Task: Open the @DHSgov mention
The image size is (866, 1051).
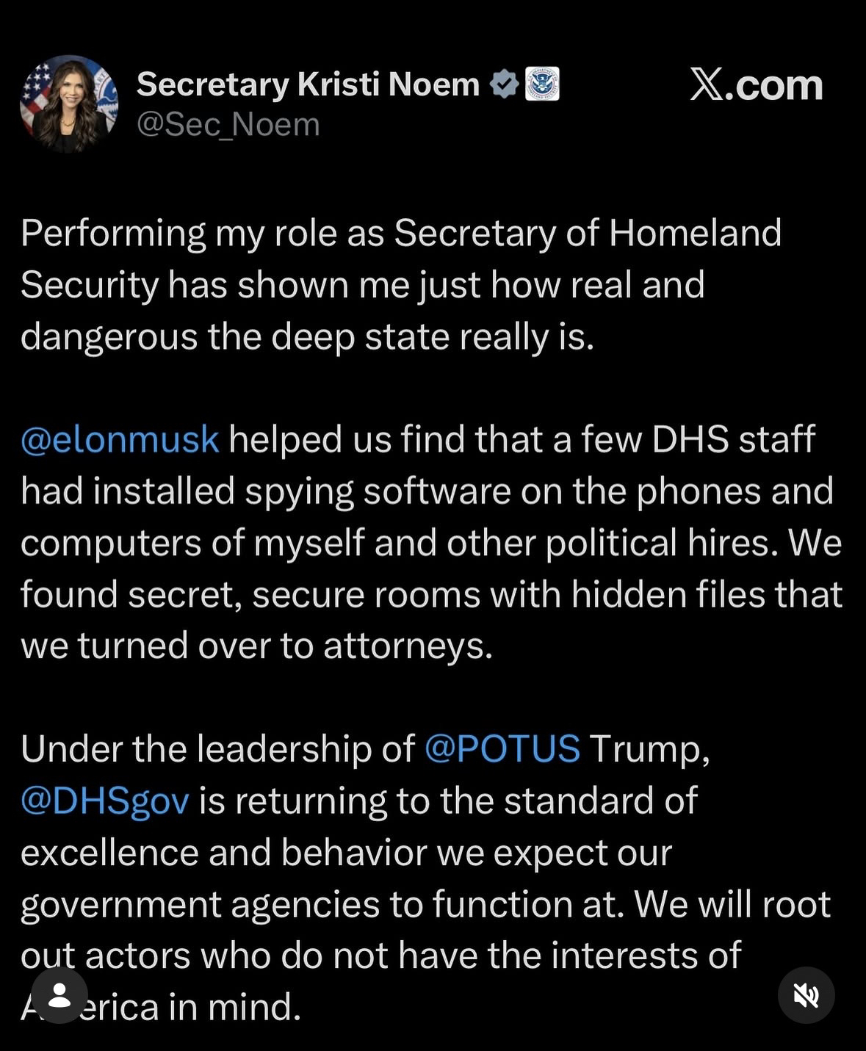Action: (105, 801)
